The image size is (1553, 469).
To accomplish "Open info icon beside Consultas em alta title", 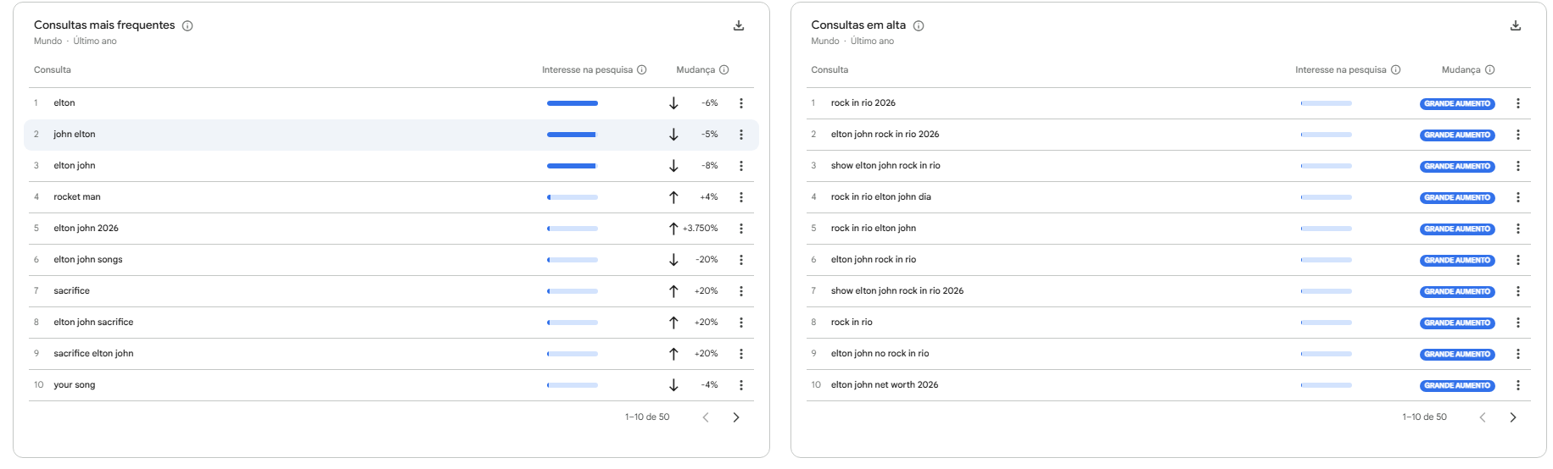I will [x=919, y=25].
